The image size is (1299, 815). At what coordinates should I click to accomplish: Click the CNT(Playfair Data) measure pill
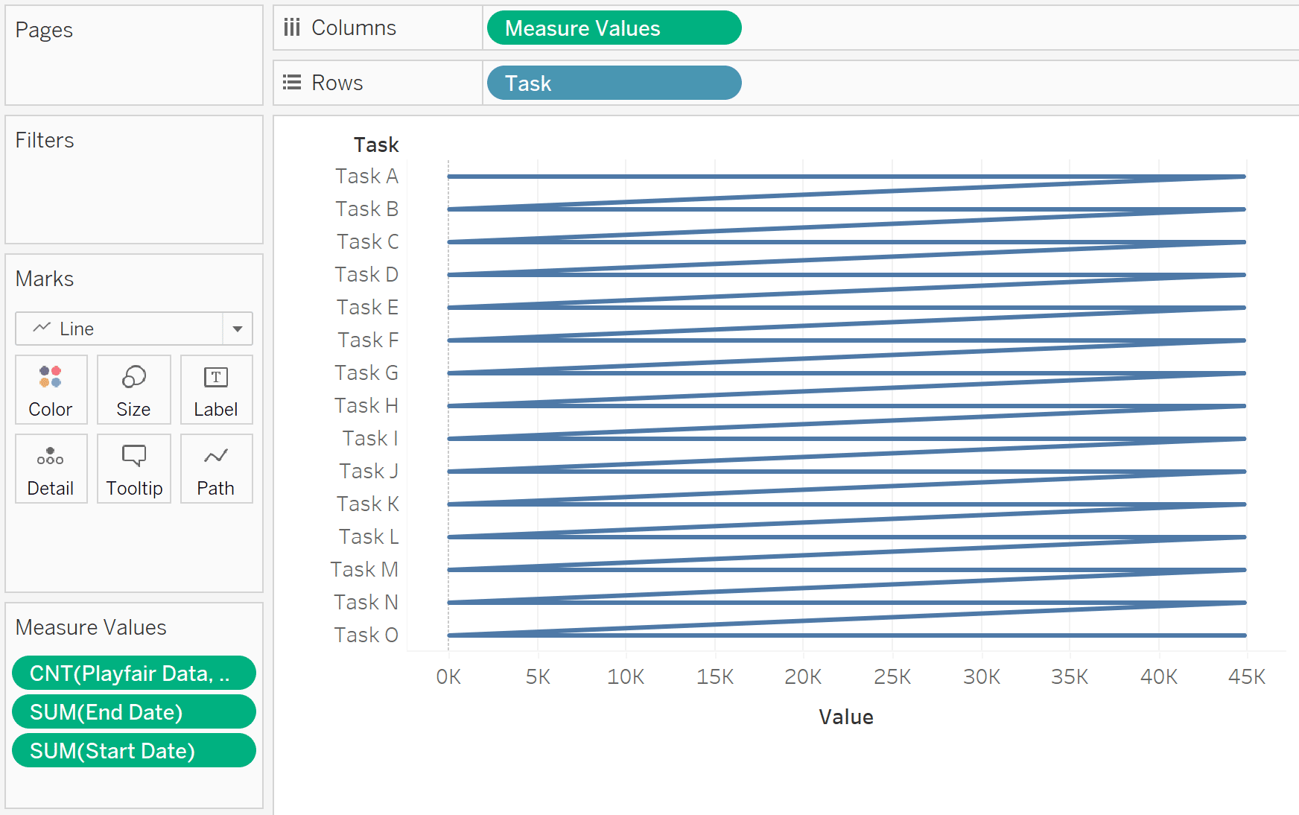click(x=134, y=673)
